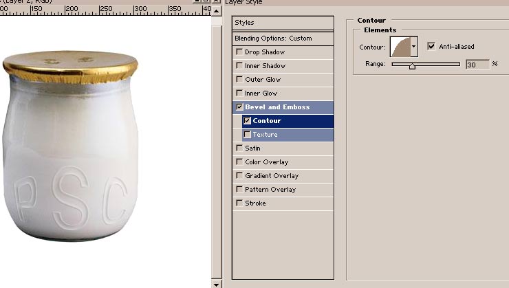Turn on the Outer Glow checkbox
The height and width of the screenshot is (288, 509).
coord(239,79)
